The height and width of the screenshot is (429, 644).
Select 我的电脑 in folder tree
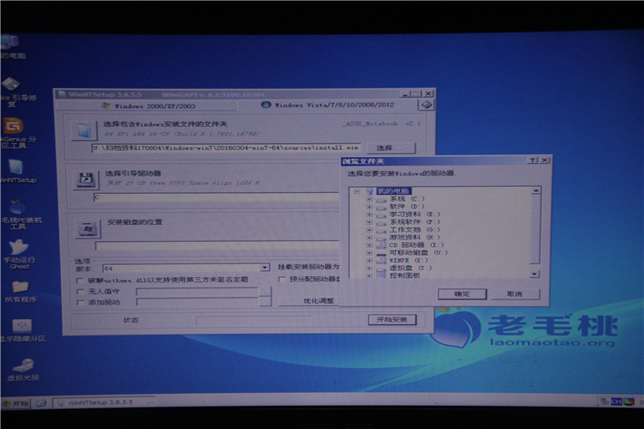(393, 190)
